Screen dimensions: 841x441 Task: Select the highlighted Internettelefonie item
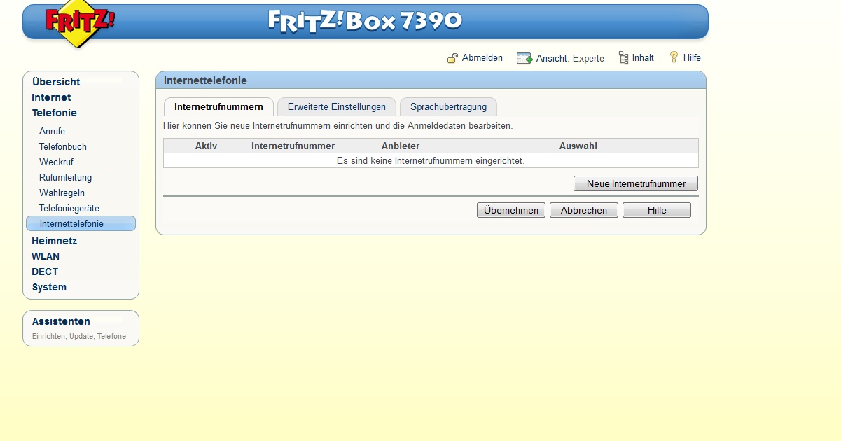pyautogui.click(x=81, y=223)
